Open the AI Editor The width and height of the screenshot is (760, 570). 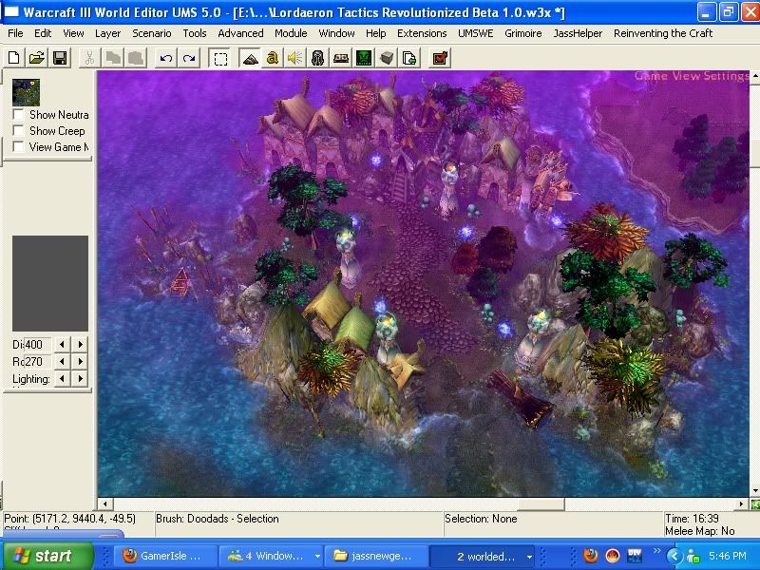(364, 58)
